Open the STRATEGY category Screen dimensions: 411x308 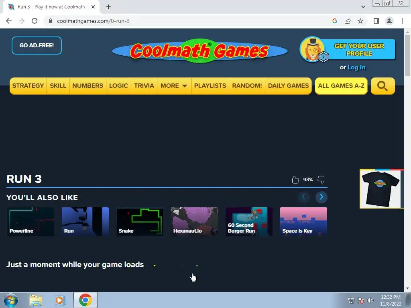coord(28,86)
